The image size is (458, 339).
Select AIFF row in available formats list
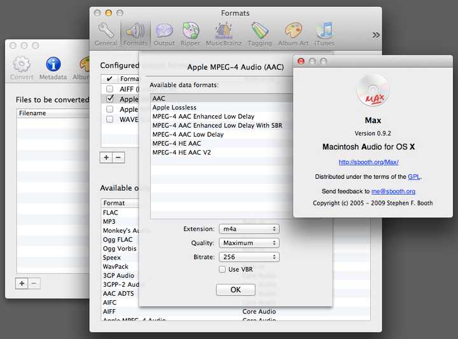tap(235, 312)
